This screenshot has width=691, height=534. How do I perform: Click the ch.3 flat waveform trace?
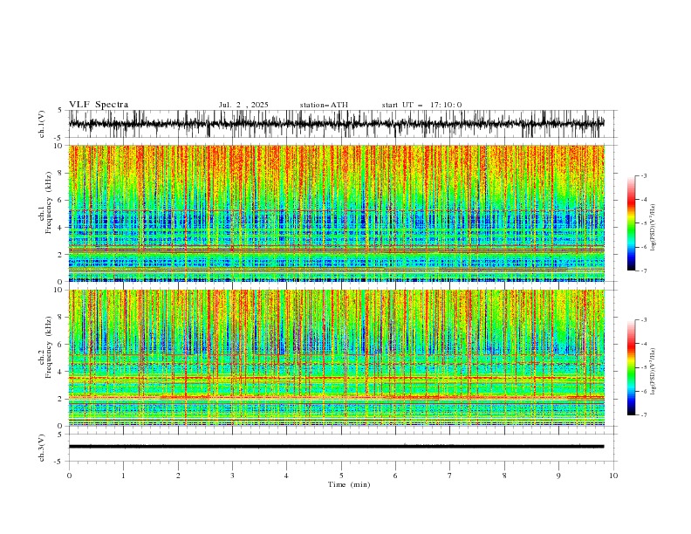coord(336,447)
